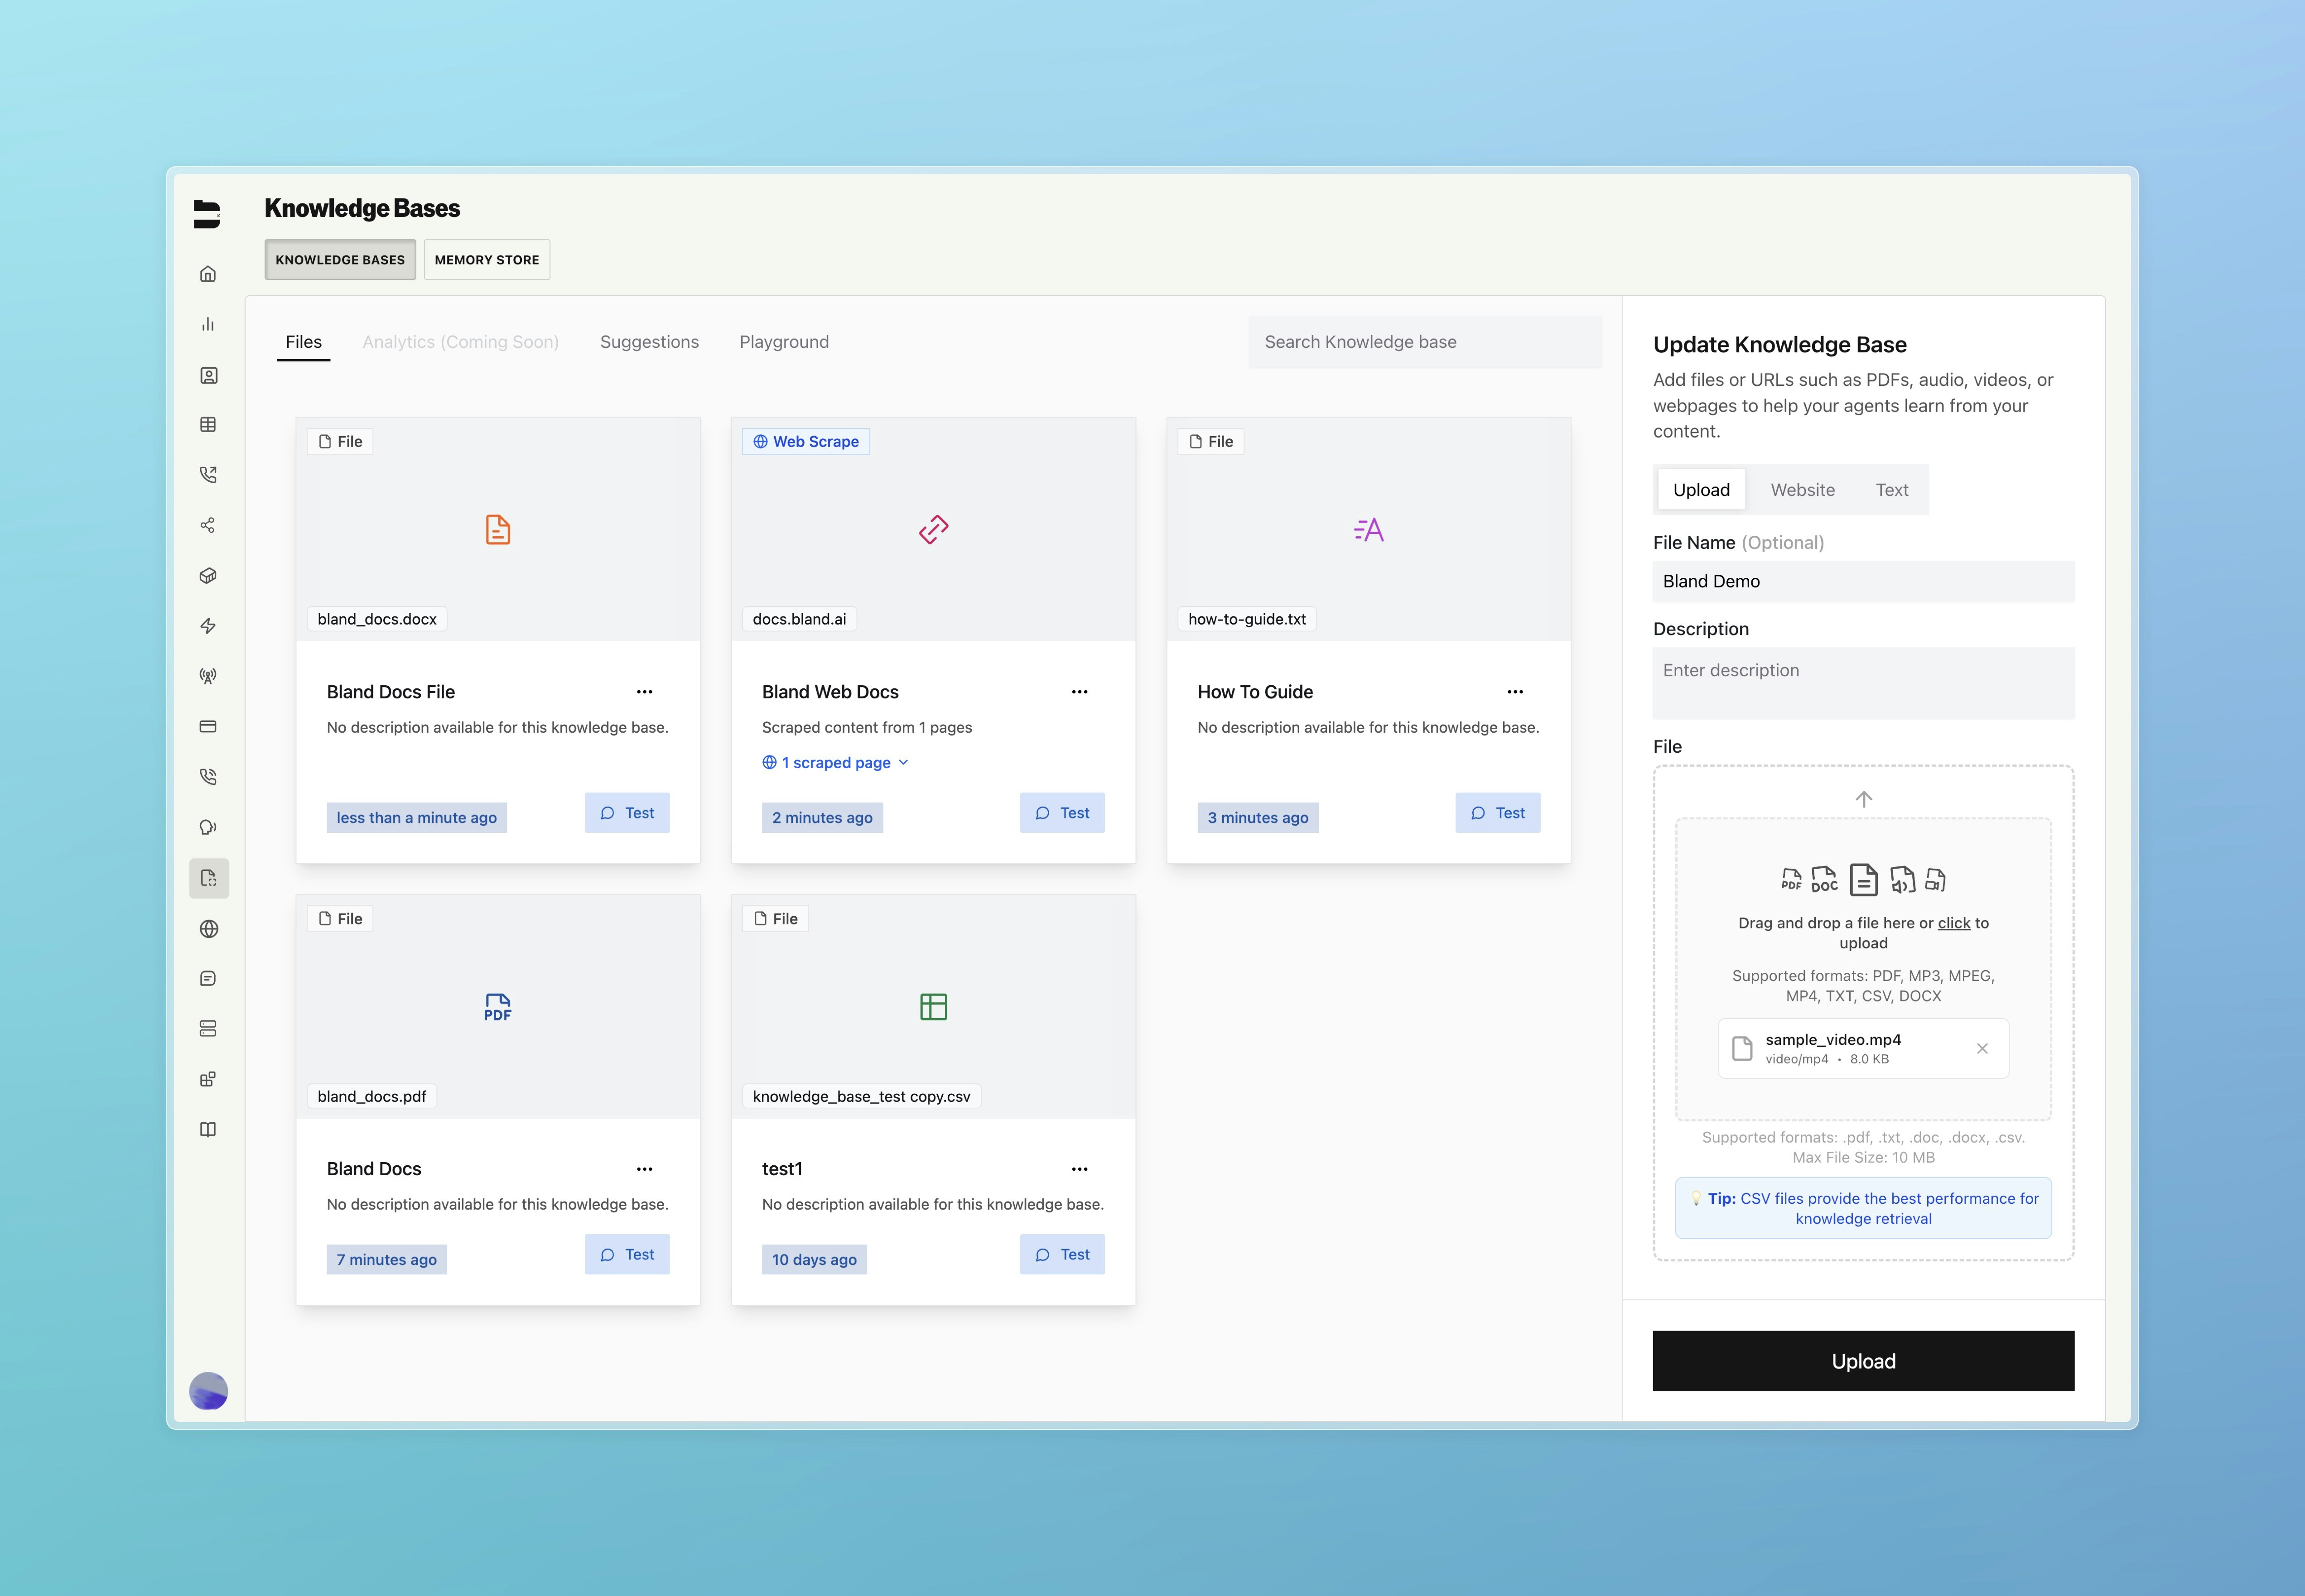Switch to the Suggestions tab
Viewport: 2305px width, 1596px height.
[x=649, y=342]
